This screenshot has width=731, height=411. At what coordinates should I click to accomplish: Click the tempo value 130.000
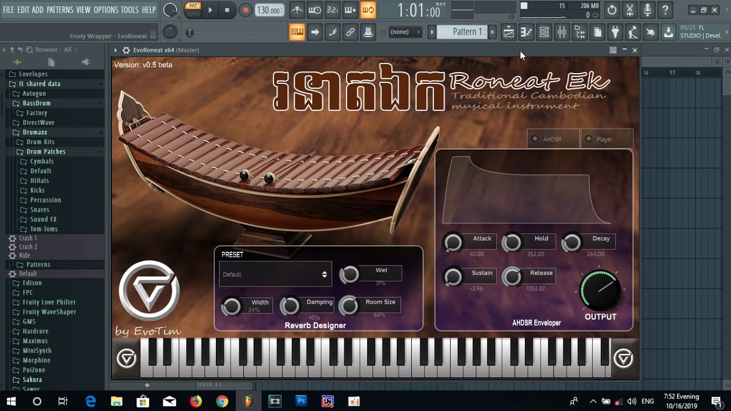268,10
